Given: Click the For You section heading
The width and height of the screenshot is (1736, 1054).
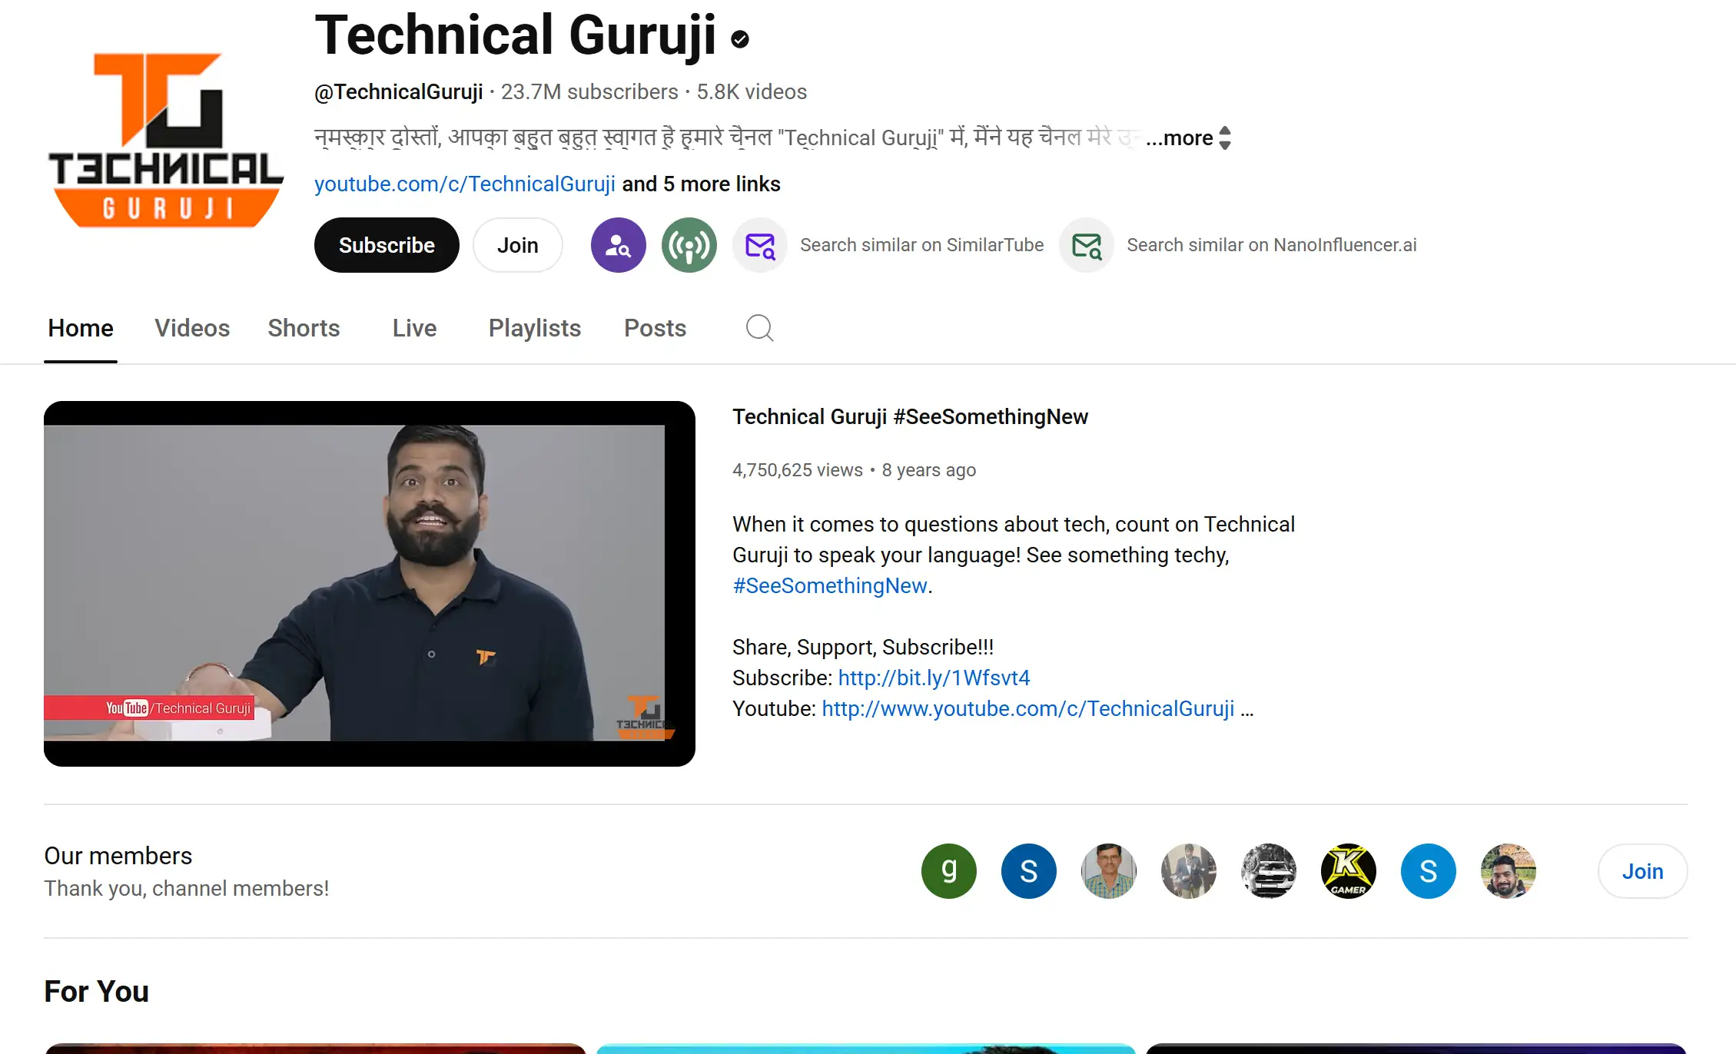Looking at the screenshot, I should coord(96,992).
